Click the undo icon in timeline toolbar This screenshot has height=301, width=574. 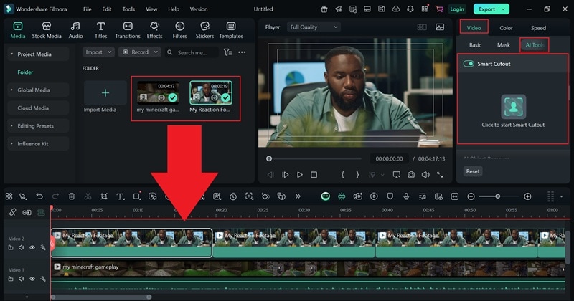[39, 196]
